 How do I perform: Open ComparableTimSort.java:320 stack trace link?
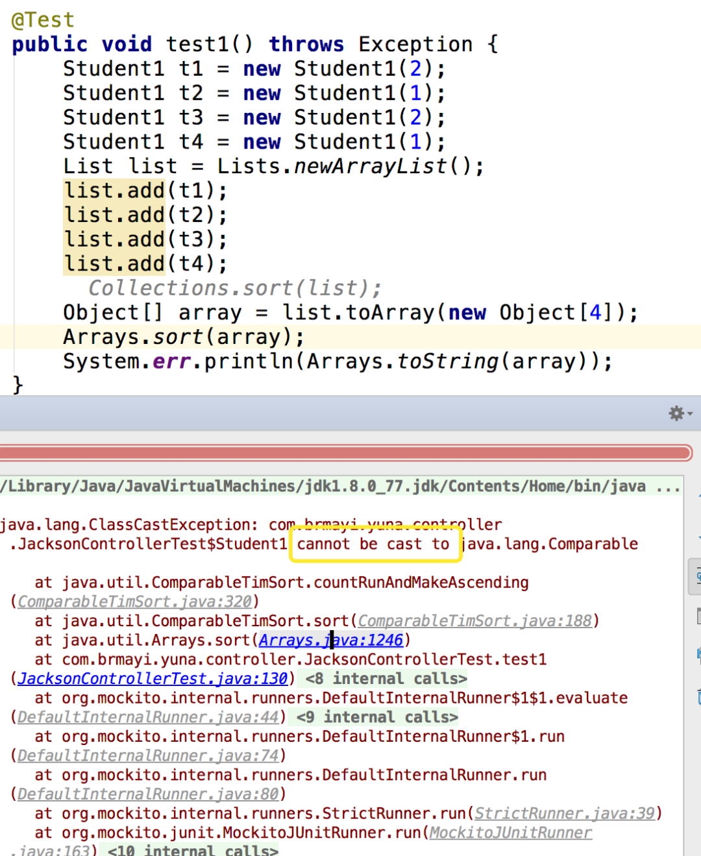pyautogui.click(x=134, y=602)
